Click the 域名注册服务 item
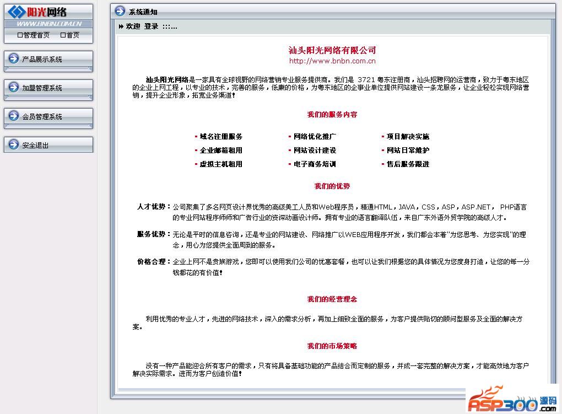Viewport: 562px width, 414px height. click(221, 136)
